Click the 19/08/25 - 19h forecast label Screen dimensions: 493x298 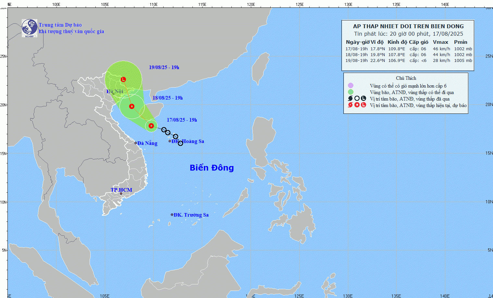coord(164,67)
